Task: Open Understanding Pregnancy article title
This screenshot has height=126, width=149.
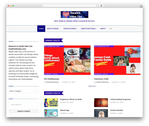Action: tap(120, 99)
